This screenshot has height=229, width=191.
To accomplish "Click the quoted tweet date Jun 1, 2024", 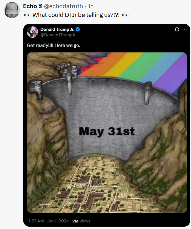I will (x=58, y=221).
